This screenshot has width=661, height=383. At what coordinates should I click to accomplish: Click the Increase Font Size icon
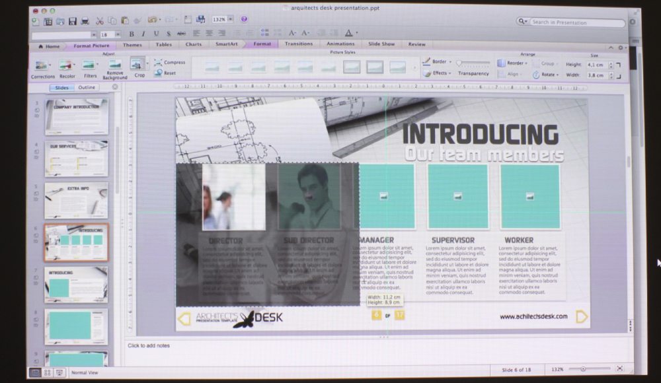(292, 33)
